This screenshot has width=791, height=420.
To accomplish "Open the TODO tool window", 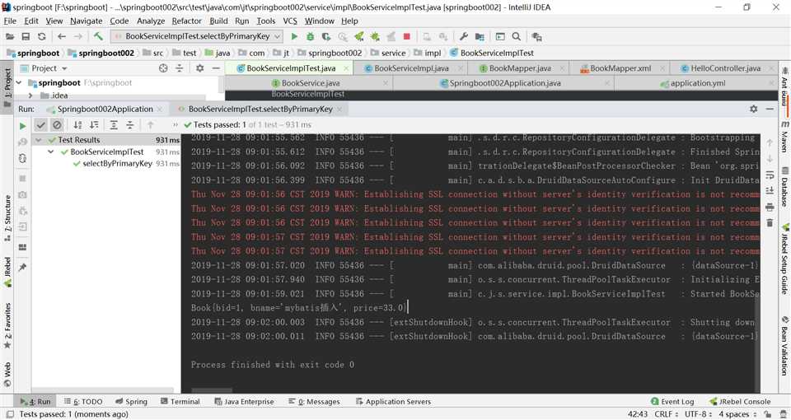I will click(x=83, y=402).
